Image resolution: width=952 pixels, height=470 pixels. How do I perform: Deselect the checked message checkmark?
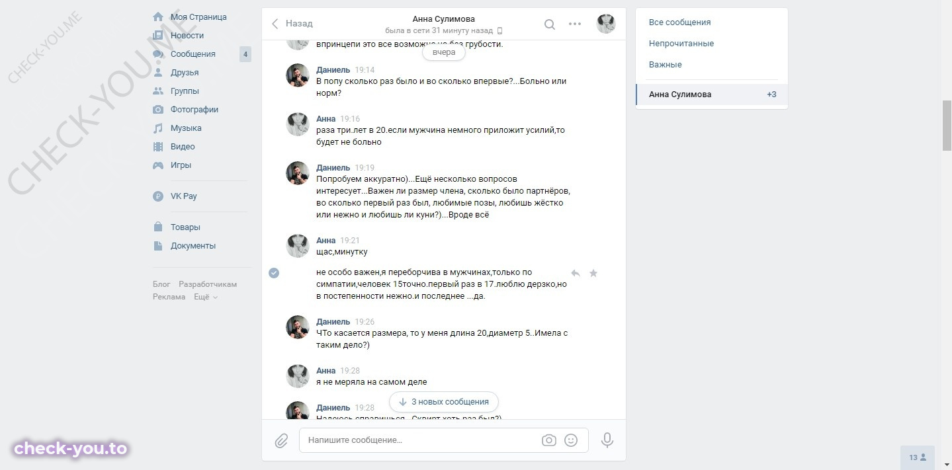(x=274, y=273)
